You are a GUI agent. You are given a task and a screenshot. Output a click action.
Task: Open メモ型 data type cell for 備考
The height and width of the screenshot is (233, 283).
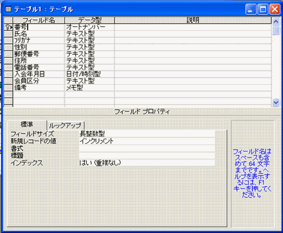tap(89, 87)
